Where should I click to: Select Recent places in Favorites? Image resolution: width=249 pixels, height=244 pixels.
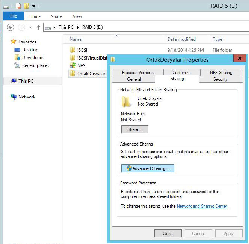coord(35,65)
